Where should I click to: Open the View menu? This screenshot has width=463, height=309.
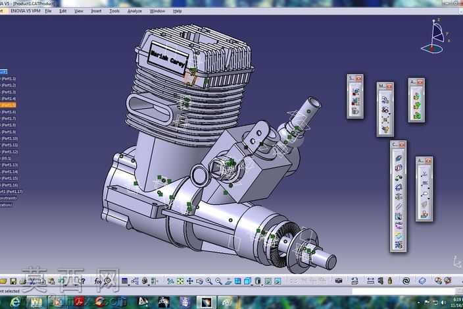point(79,11)
